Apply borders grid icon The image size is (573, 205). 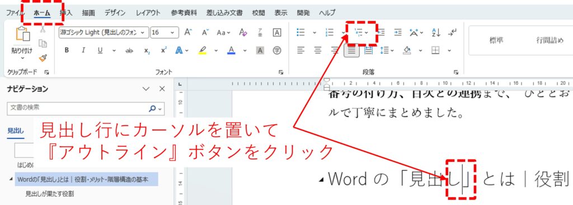click(435, 50)
